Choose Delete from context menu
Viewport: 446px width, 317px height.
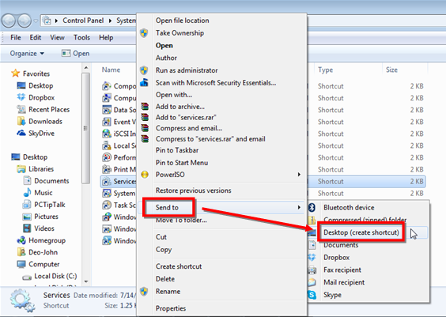pyautogui.click(x=165, y=279)
